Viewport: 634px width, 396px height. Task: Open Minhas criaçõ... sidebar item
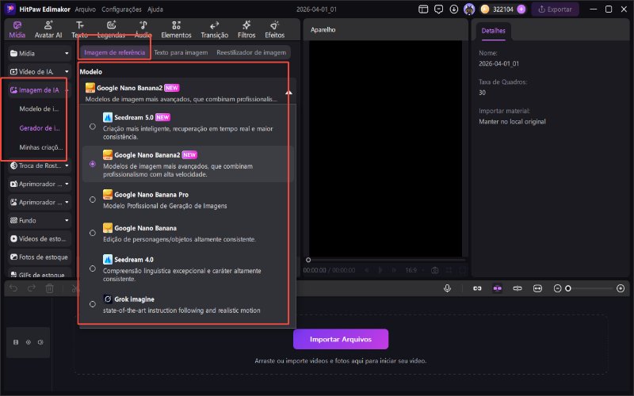pos(41,147)
